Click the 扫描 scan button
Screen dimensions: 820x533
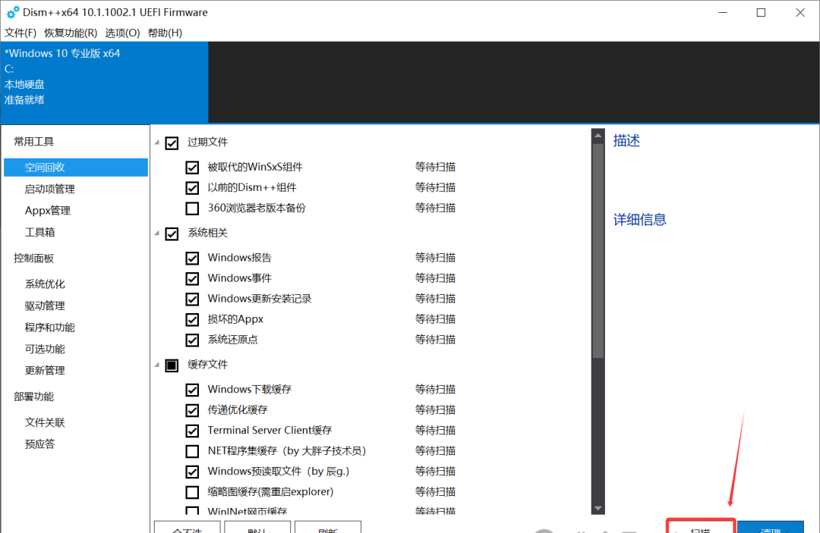click(x=700, y=528)
